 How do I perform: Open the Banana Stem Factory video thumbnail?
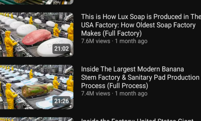point(37,87)
